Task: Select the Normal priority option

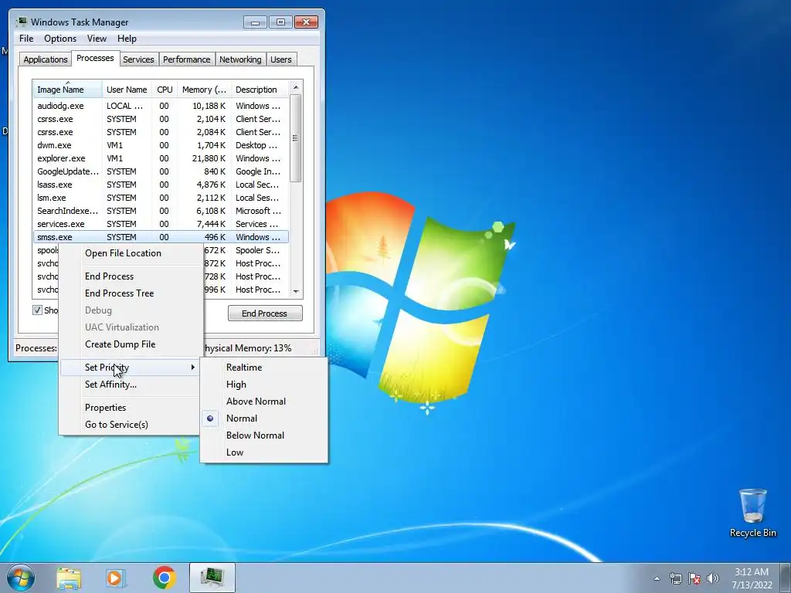Action: tap(264, 418)
